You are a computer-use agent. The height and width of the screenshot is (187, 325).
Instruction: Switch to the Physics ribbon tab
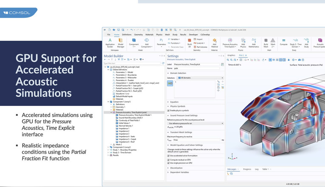159,35
